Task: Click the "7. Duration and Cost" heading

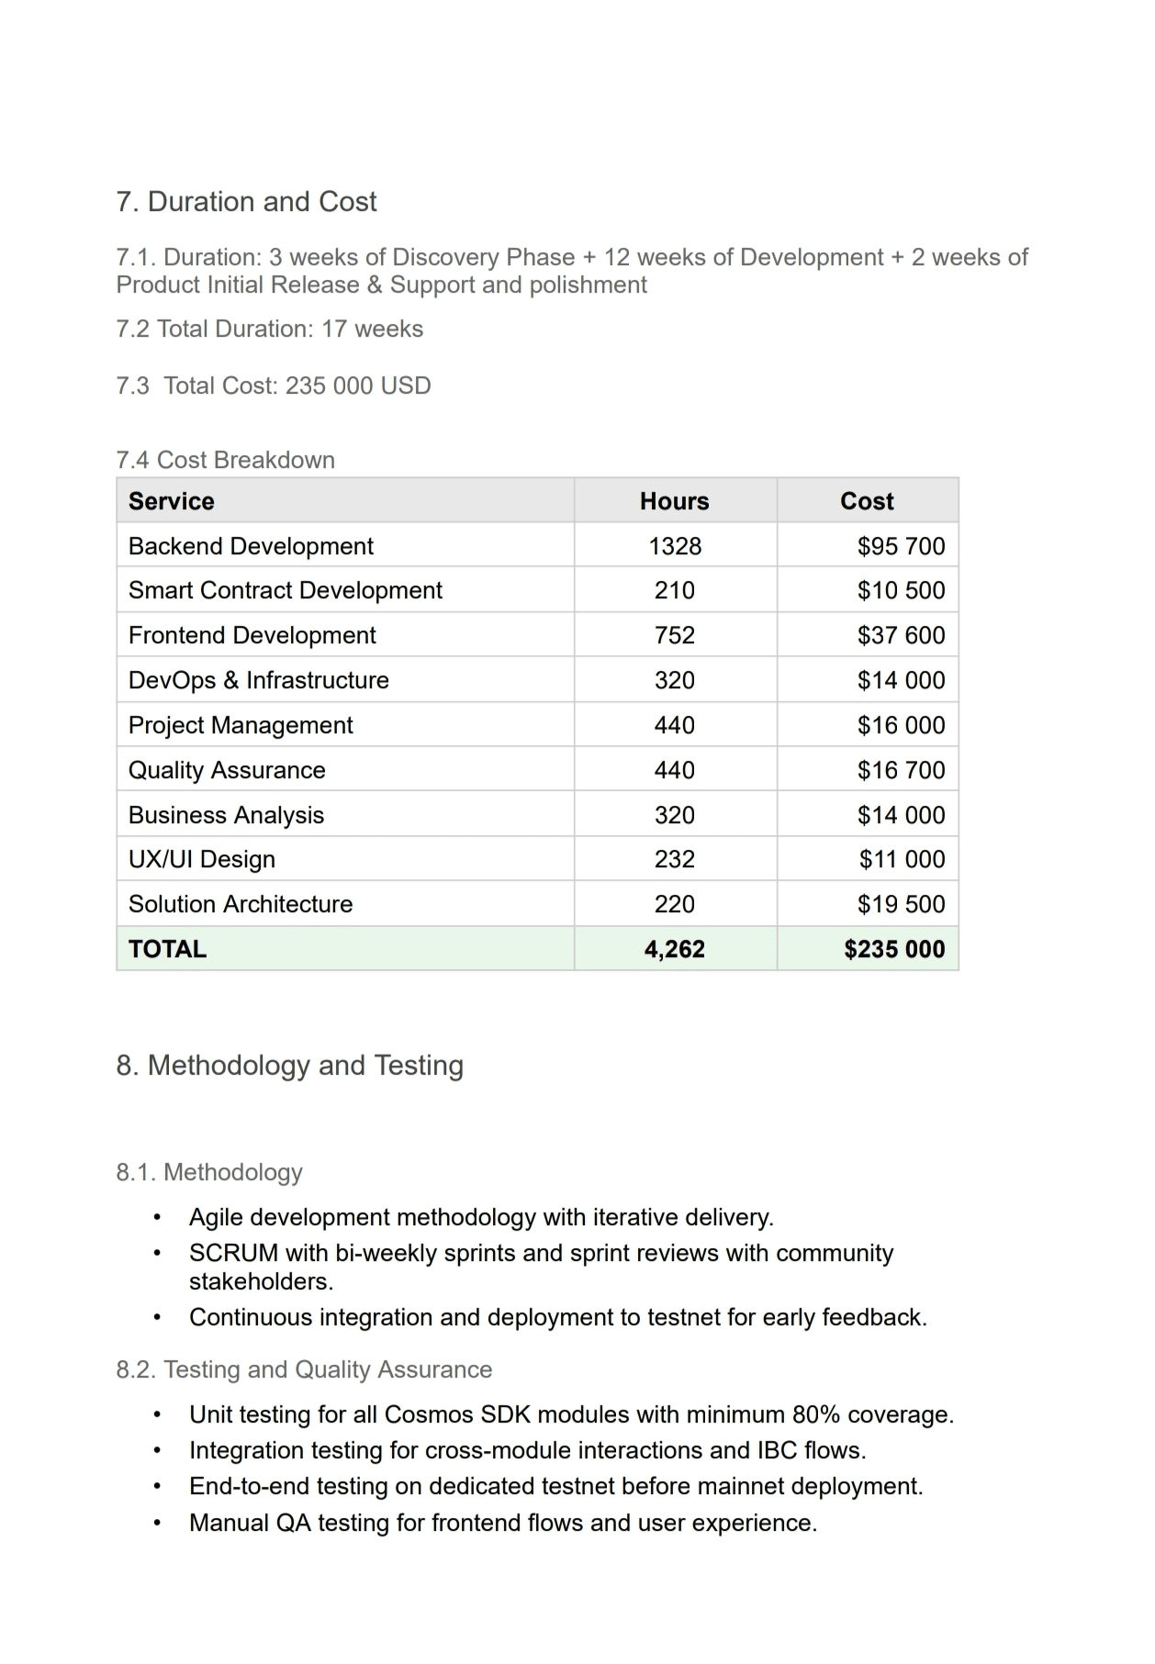Action: point(246,202)
